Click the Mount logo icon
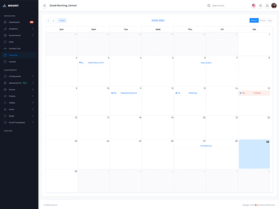Screen dimensions: 279x209 [x=5, y=6]
